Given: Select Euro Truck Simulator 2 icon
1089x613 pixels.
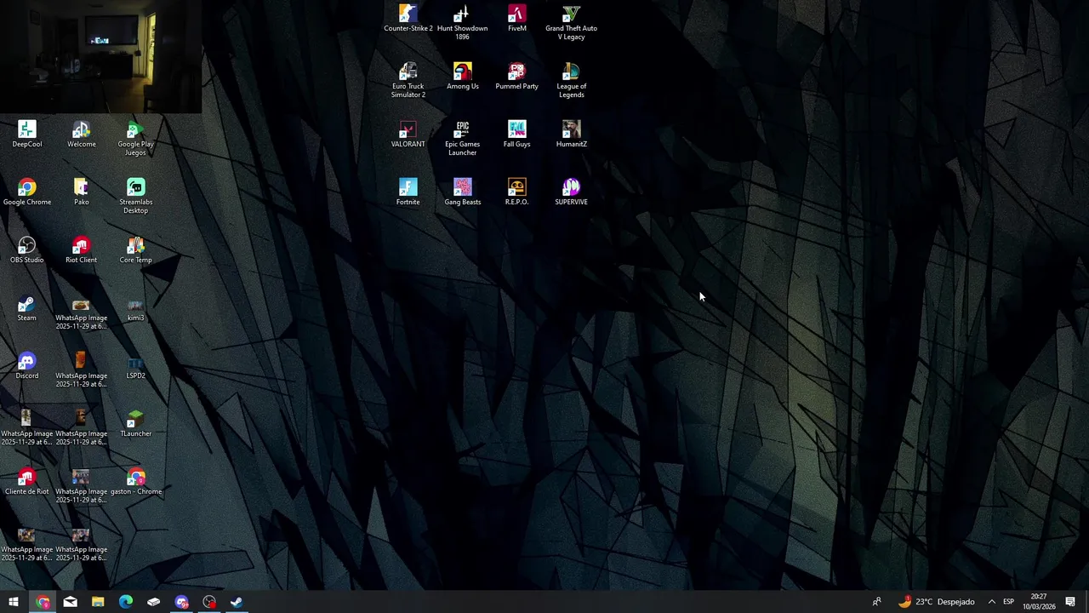Looking at the screenshot, I should coord(408,80).
